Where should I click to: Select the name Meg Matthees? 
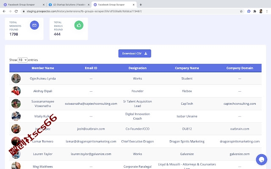point(43,166)
